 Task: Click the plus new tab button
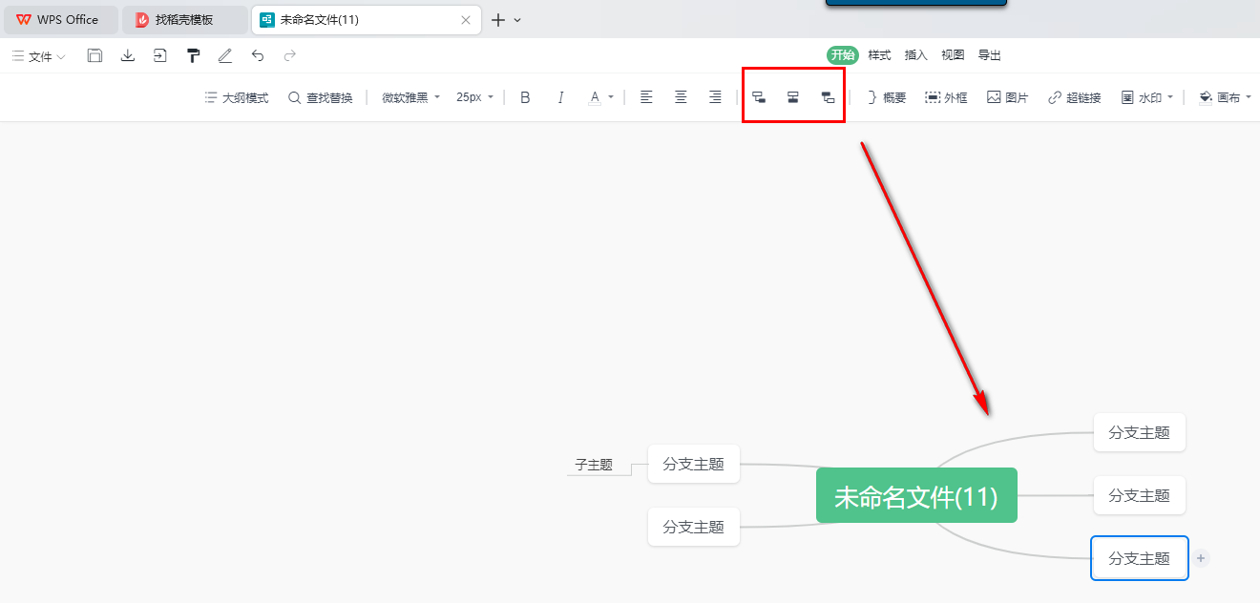pos(498,19)
